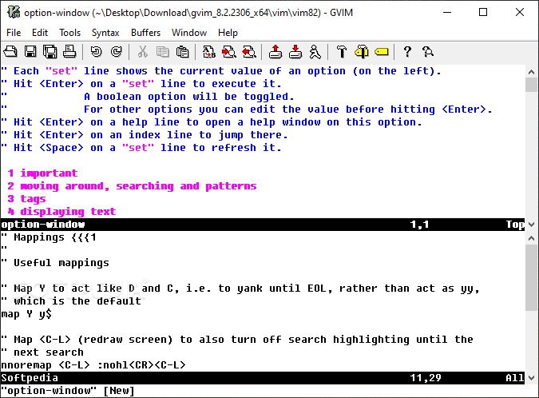
Task: Redo the change via toolbar icon
Action: click(x=117, y=52)
